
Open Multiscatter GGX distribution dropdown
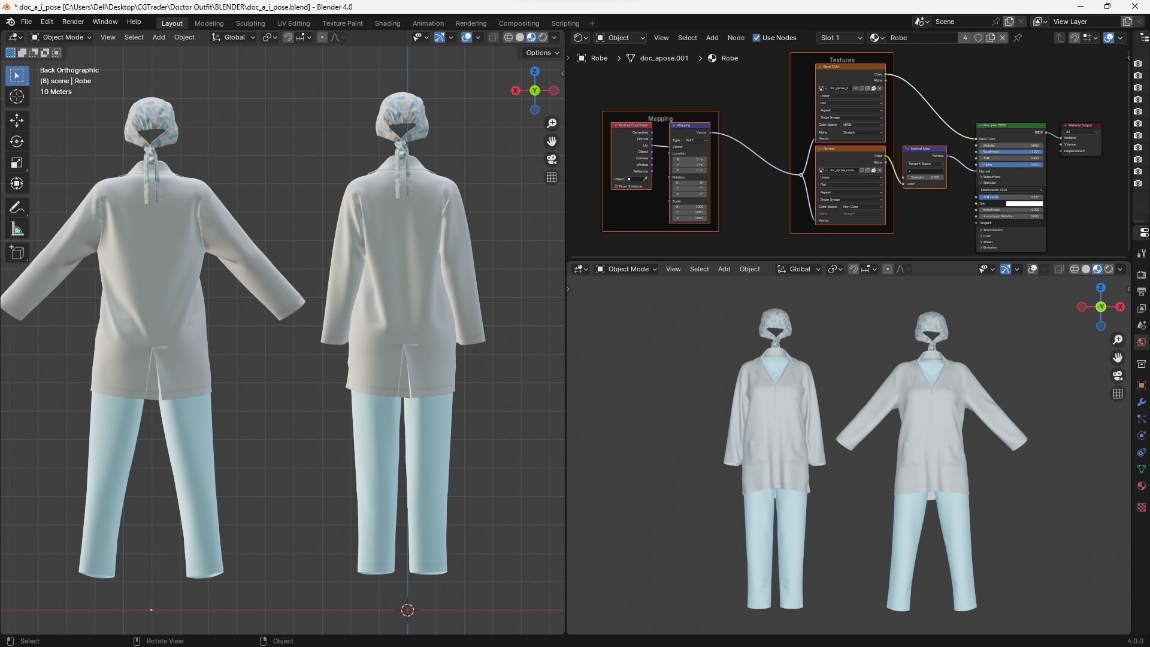[1011, 190]
